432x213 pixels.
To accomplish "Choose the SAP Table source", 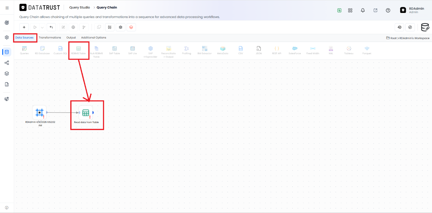I will pyautogui.click(x=114, y=50).
